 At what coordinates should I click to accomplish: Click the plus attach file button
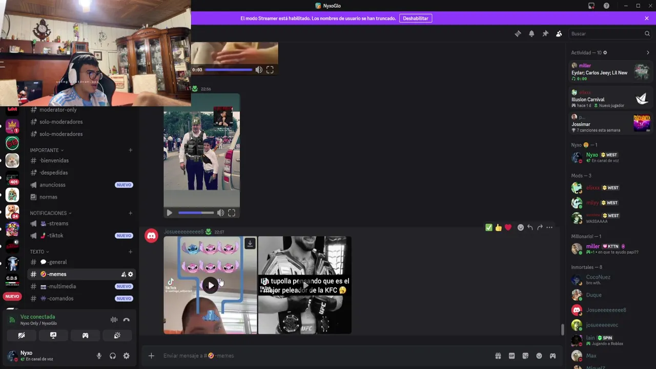tap(151, 356)
